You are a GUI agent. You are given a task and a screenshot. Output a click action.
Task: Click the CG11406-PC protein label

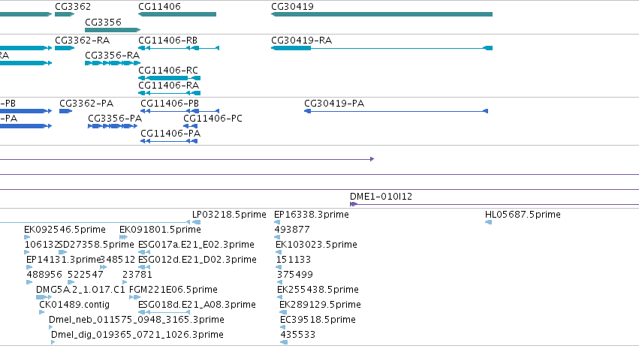coord(212,119)
